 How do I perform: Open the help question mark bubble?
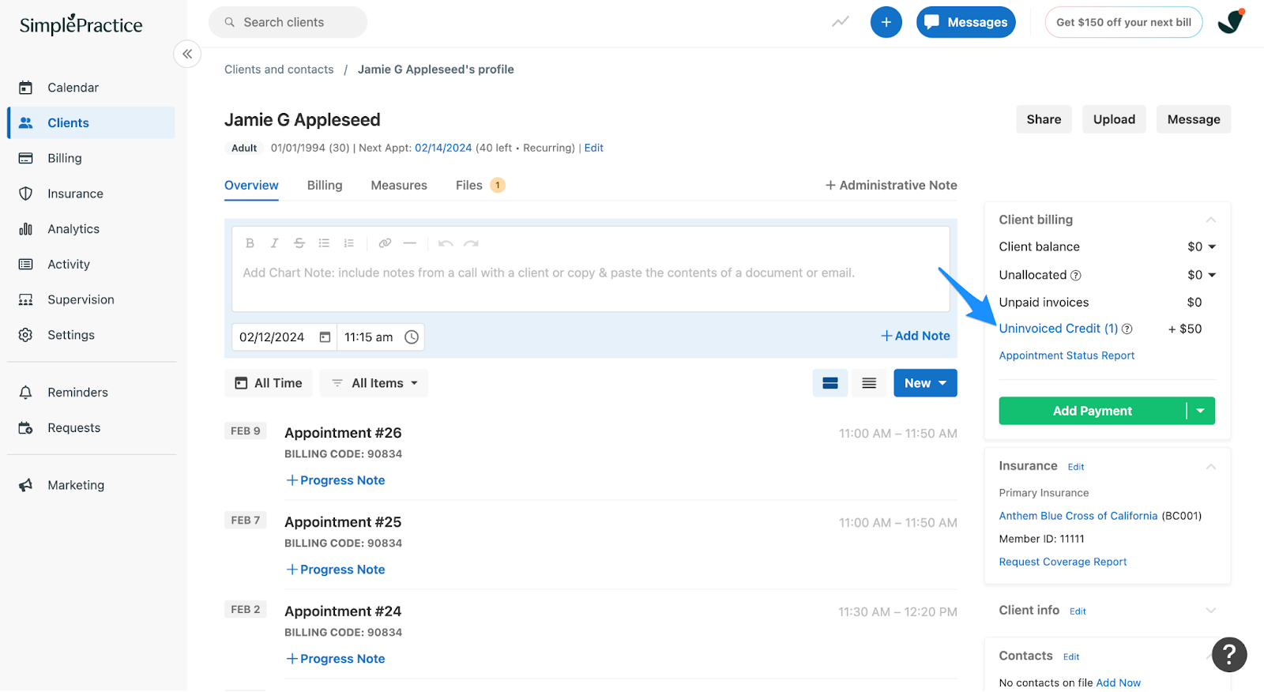pyautogui.click(x=1228, y=654)
